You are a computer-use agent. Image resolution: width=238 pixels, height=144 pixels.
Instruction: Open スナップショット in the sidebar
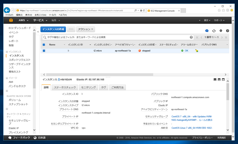[x=18, y=104]
